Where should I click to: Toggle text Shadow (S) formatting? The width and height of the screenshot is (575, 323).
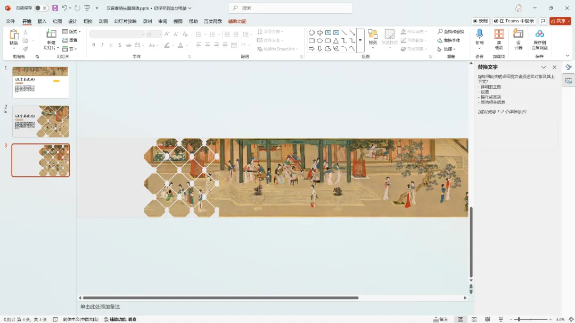point(120,45)
